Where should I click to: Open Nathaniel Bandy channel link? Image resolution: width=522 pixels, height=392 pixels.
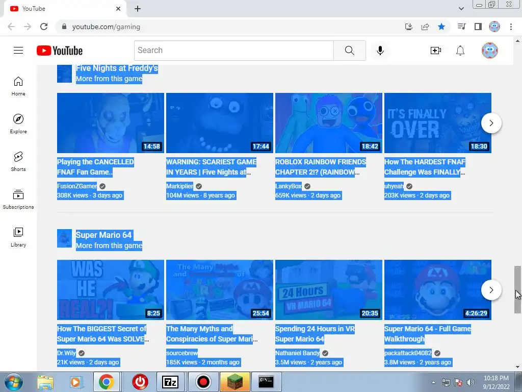(x=297, y=353)
